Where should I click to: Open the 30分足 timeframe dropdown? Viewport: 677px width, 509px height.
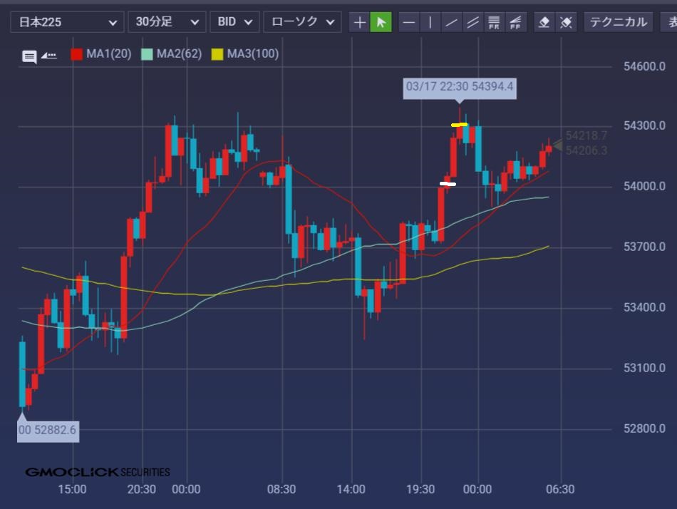point(167,22)
